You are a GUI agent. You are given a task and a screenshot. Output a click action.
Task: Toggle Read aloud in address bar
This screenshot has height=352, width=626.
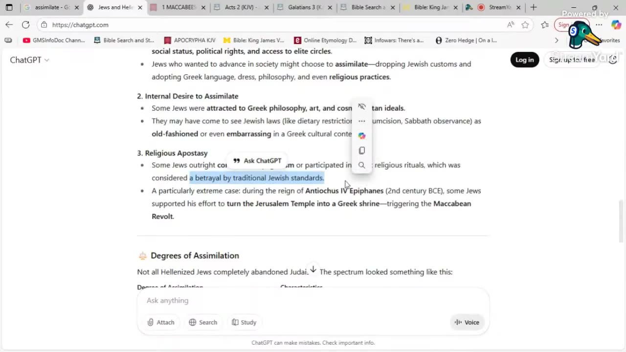pos(510,25)
